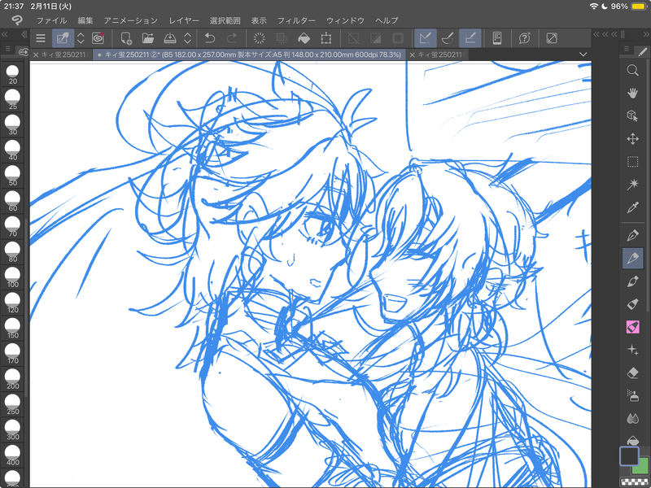Open the 選択範囲 menu
651x488 pixels.
click(225, 20)
